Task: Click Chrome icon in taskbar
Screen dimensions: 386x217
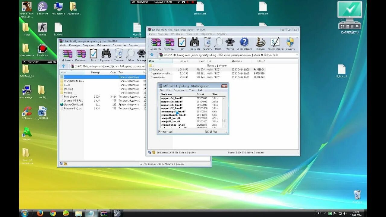Action: click(x=53, y=213)
